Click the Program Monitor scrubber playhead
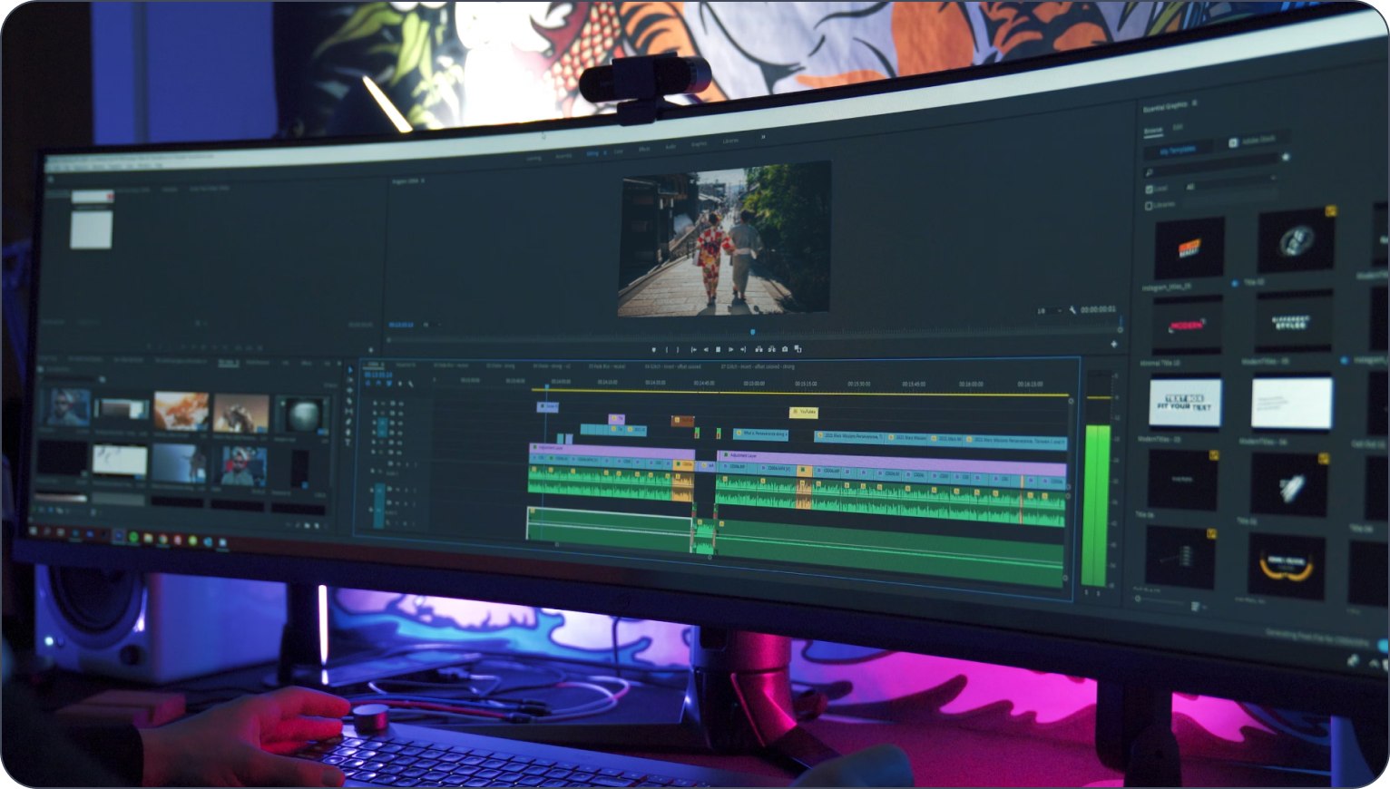This screenshot has height=789, width=1390. click(x=752, y=332)
